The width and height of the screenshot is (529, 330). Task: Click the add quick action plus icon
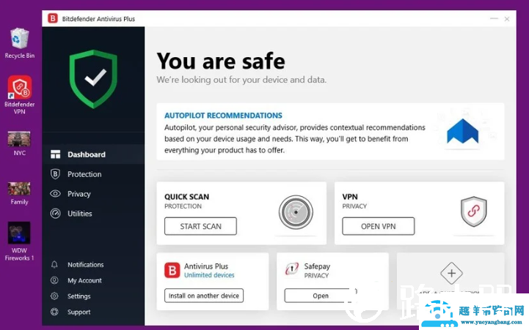pos(451,273)
